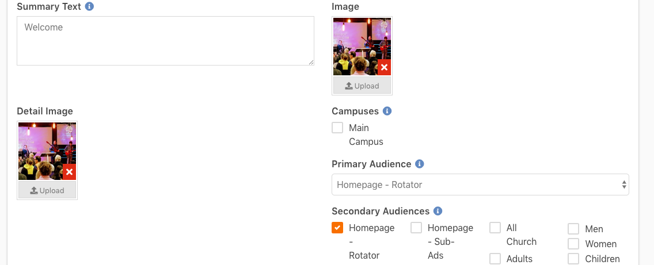
Task: Click the Primary Audience info icon
Action: click(420, 164)
